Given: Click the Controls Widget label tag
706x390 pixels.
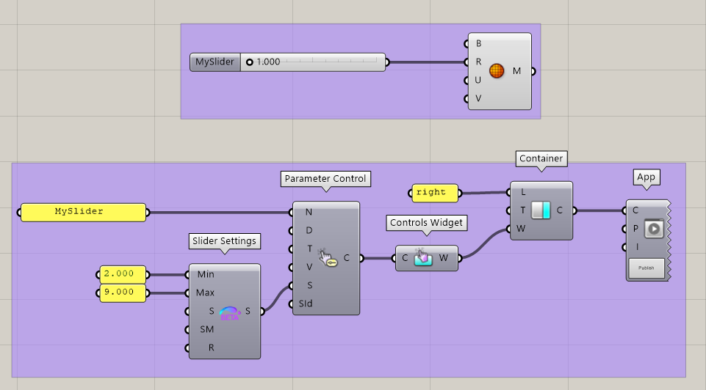Looking at the screenshot, I should [x=426, y=223].
